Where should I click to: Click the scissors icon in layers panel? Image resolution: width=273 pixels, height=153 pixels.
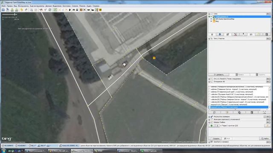coord(235,34)
